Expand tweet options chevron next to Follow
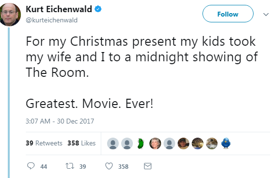The height and width of the screenshot is (178, 275). point(266,15)
